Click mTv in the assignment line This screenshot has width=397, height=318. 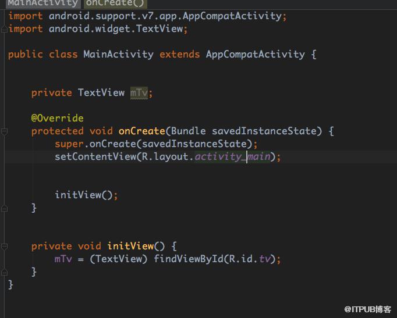(63, 259)
